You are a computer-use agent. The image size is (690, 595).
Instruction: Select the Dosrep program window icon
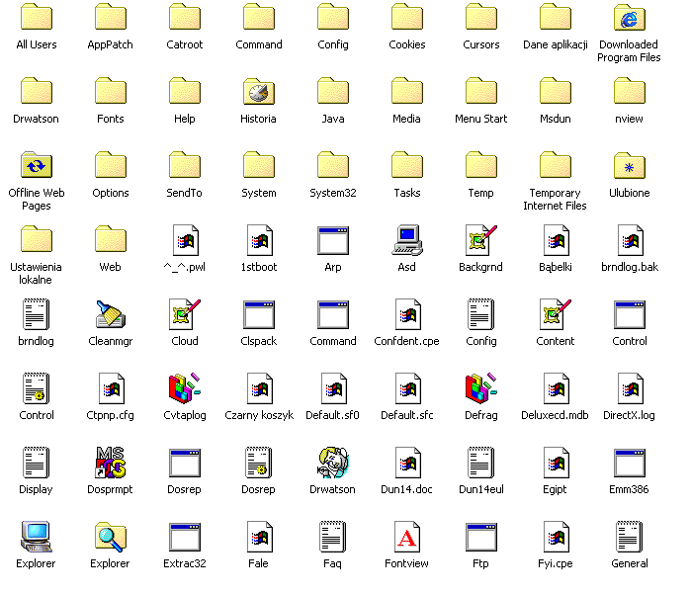coord(185,463)
